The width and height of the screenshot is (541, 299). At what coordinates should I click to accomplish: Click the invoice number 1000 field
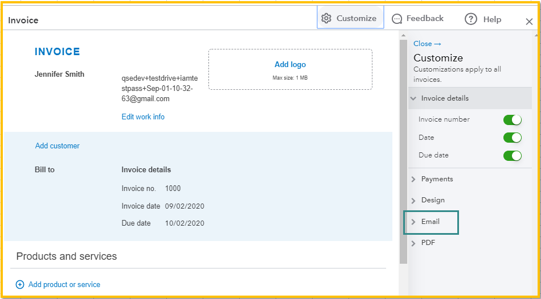coord(173,188)
